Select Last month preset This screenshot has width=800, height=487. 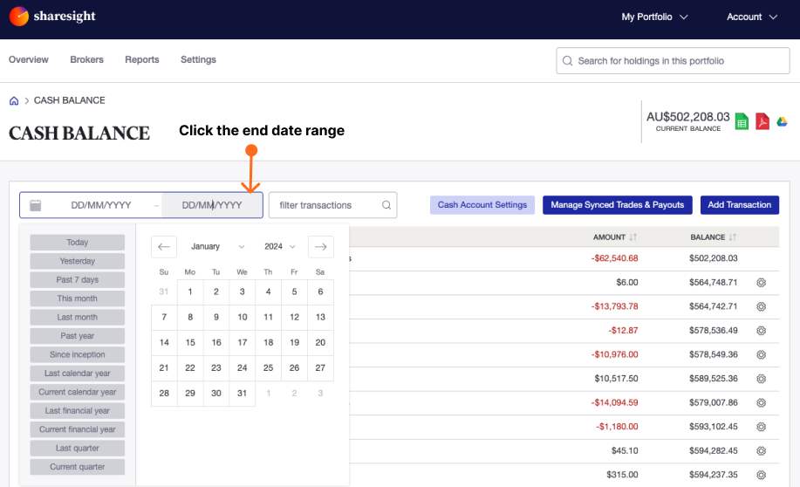point(77,317)
